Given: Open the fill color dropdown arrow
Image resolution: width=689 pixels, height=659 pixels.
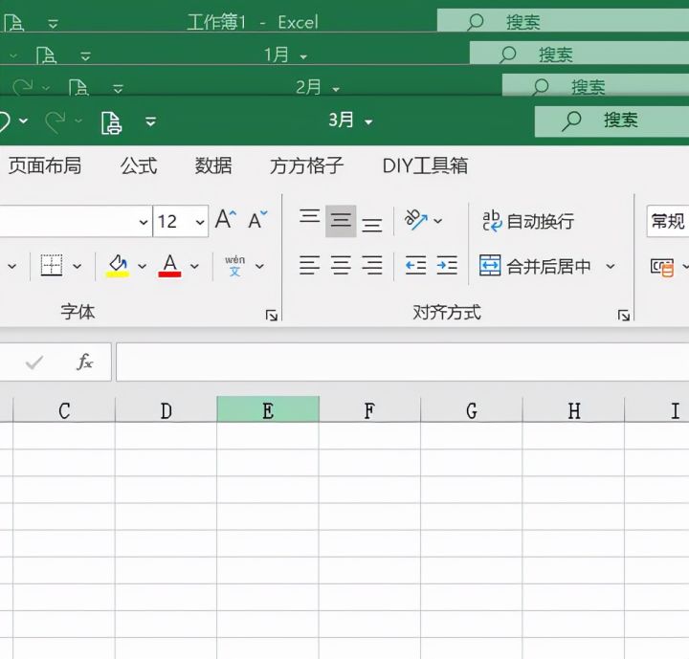Looking at the screenshot, I should [x=142, y=266].
